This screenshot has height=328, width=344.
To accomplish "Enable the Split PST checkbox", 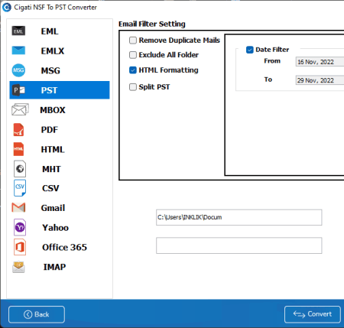I will [133, 87].
